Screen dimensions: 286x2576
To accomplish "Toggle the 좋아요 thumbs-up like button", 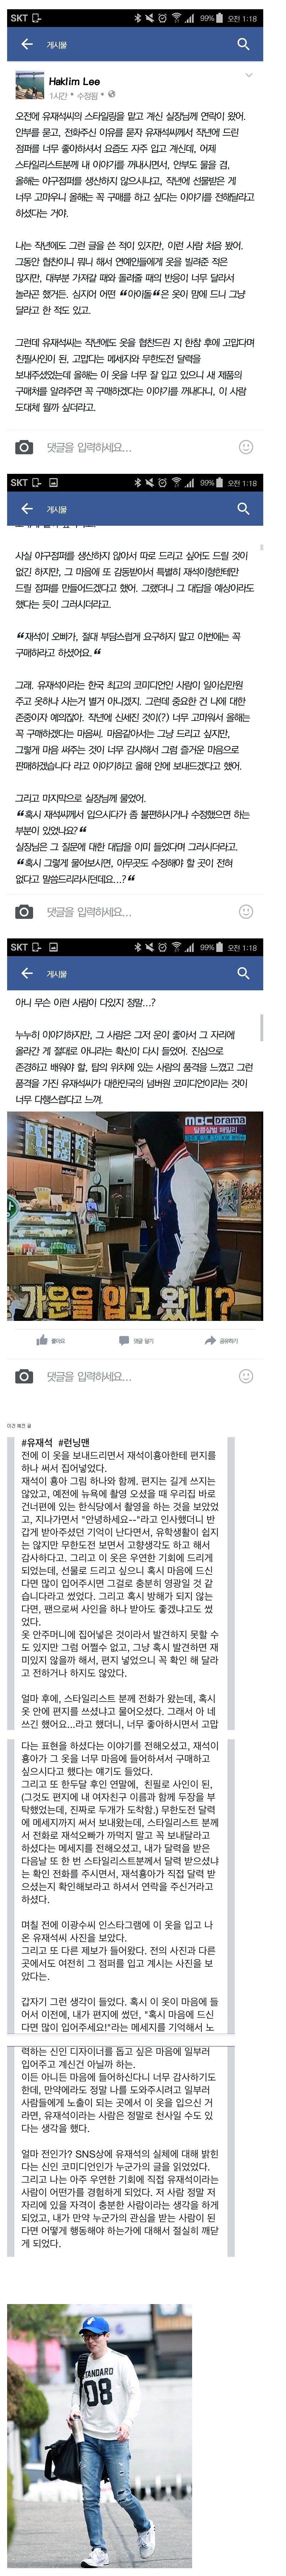I will (51, 1340).
